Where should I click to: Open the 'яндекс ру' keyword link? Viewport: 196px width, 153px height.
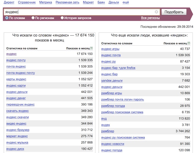click(108, 62)
